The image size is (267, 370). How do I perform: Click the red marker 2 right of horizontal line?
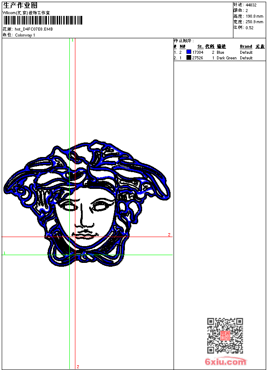pyautogui.click(x=169, y=234)
